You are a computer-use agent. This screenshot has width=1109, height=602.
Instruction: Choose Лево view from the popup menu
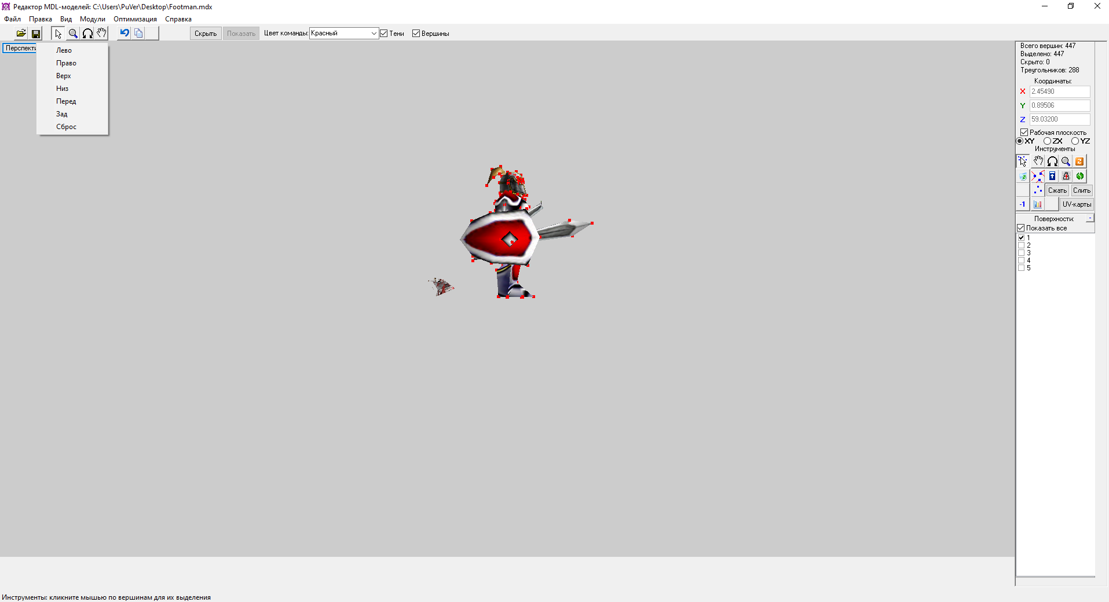pos(72,50)
